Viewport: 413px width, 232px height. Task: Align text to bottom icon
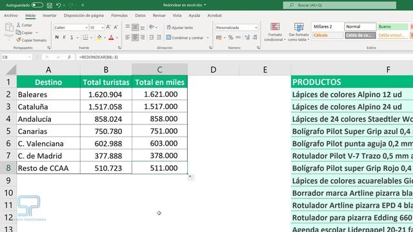pos(143,27)
